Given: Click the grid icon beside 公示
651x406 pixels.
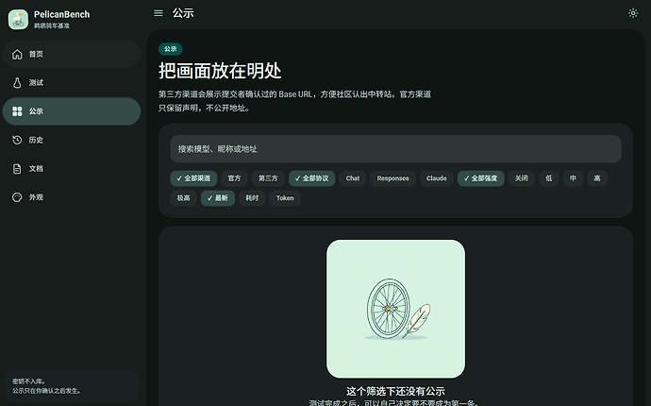Looking at the screenshot, I should tap(17, 111).
